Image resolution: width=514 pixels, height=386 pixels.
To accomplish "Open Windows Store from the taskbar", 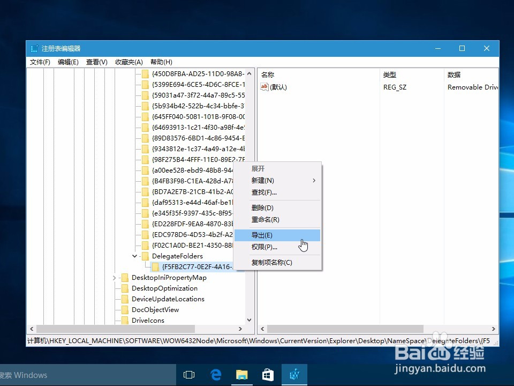I will 268,375.
